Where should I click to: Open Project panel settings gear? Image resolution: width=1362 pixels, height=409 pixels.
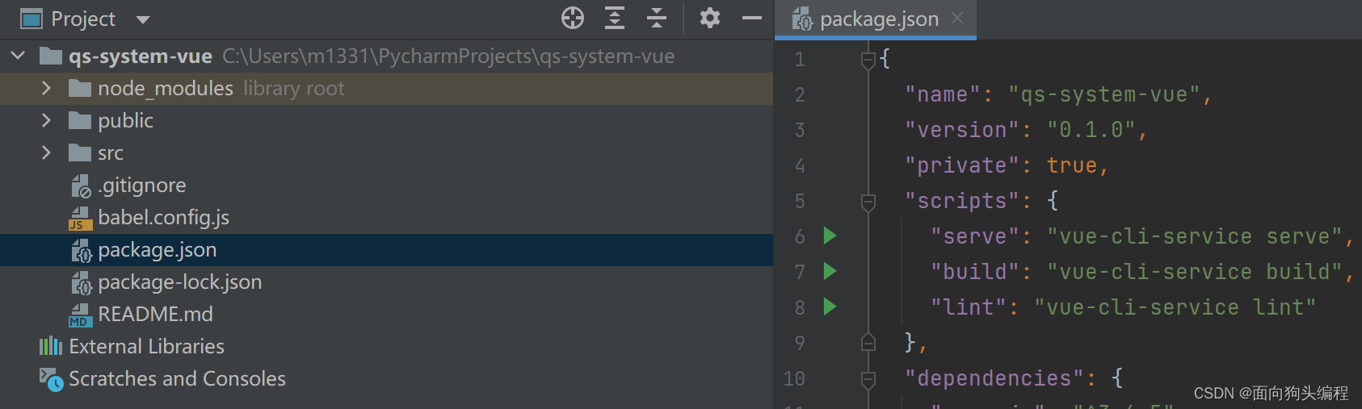[709, 18]
